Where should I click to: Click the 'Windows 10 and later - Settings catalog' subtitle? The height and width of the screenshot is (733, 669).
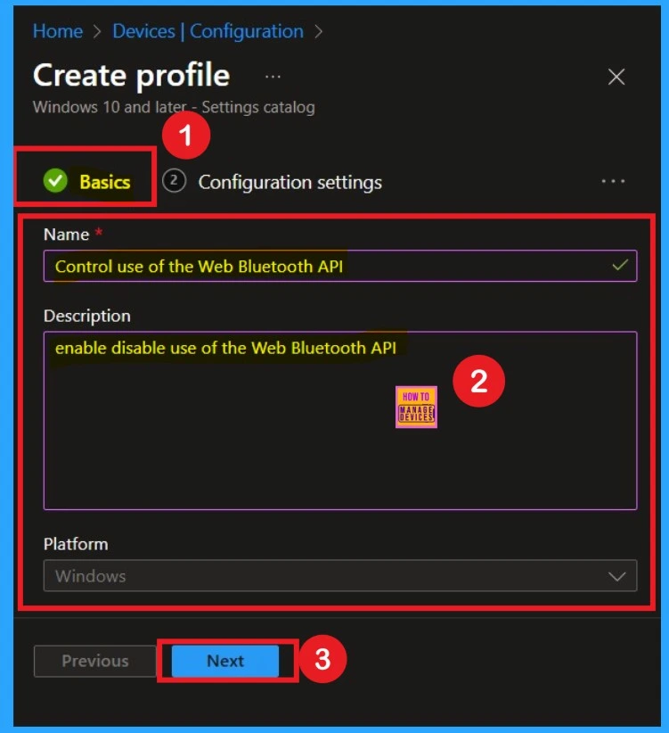click(x=174, y=107)
